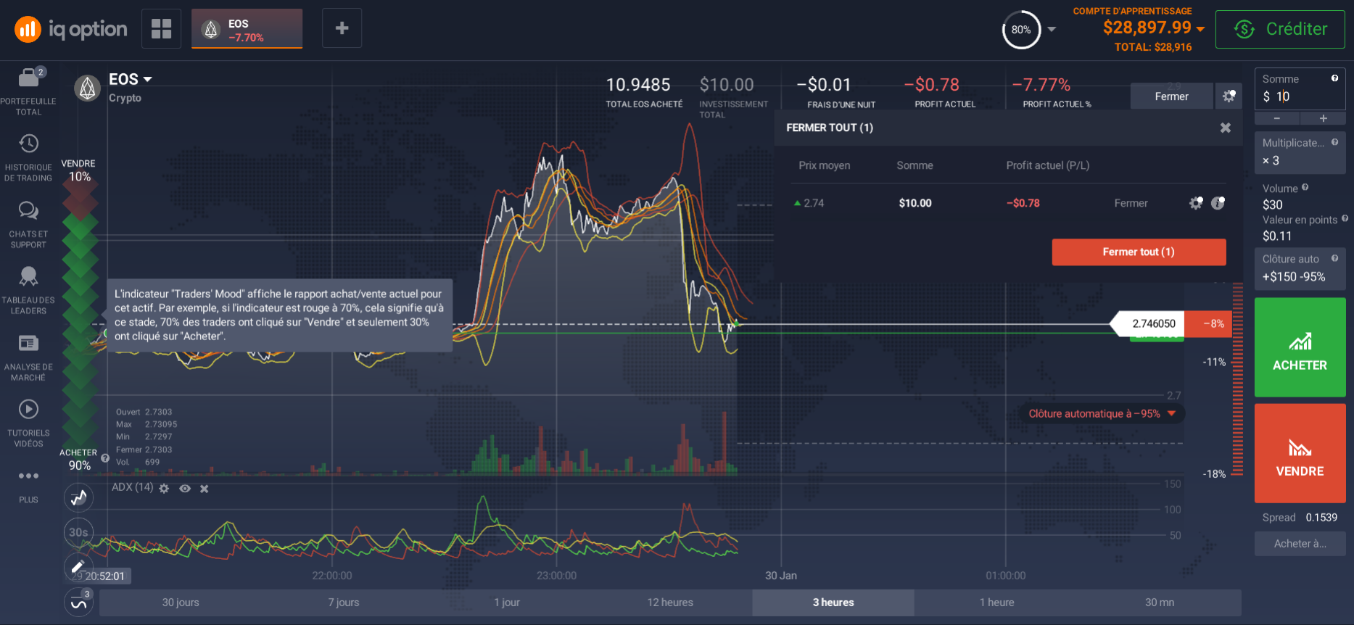Select the 30 jours timeframe

(x=181, y=603)
